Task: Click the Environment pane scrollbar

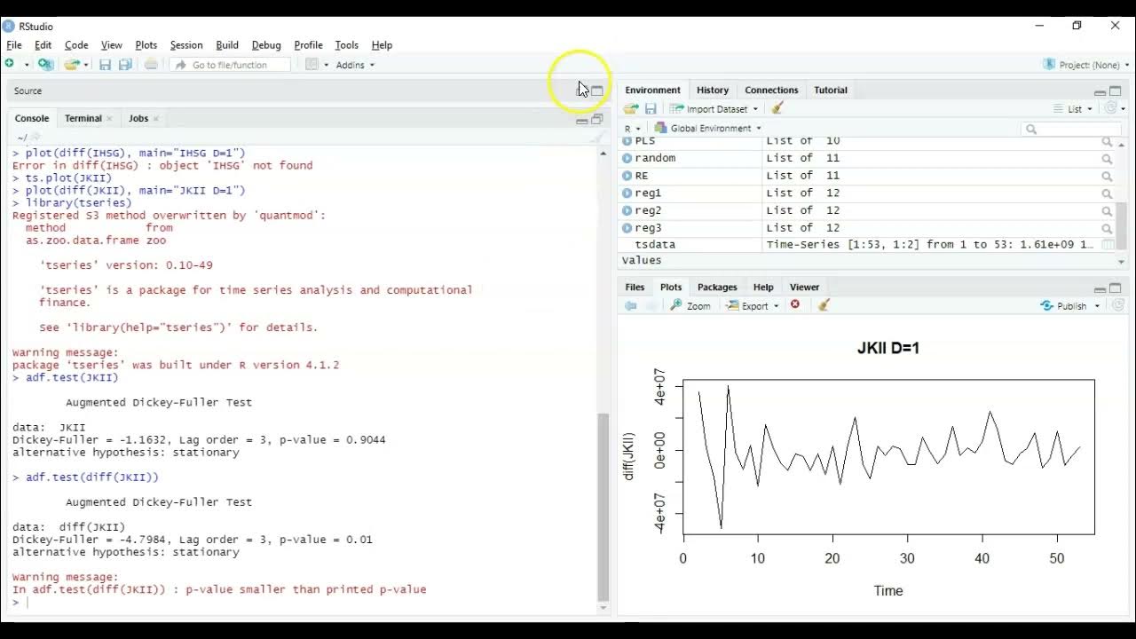Action: 1122,225
